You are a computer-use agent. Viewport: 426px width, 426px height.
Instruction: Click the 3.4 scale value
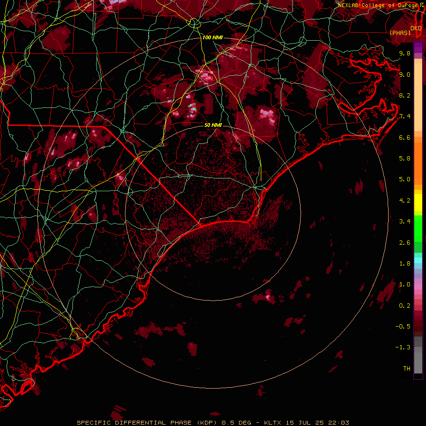(405, 222)
